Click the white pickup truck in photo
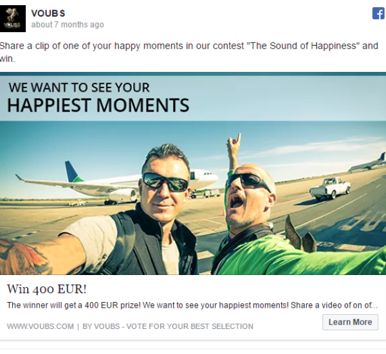This screenshot has width=386, height=354. pyautogui.click(x=330, y=189)
